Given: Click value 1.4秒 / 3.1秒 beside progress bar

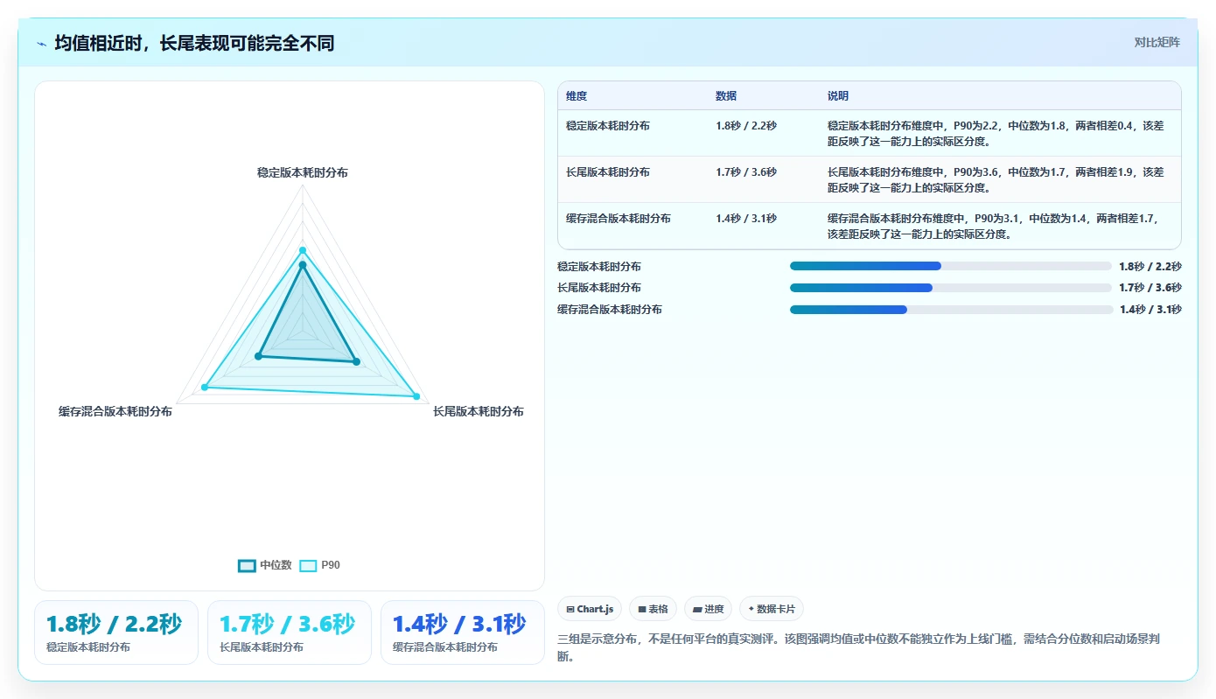Looking at the screenshot, I should click(x=1150, y=310).
